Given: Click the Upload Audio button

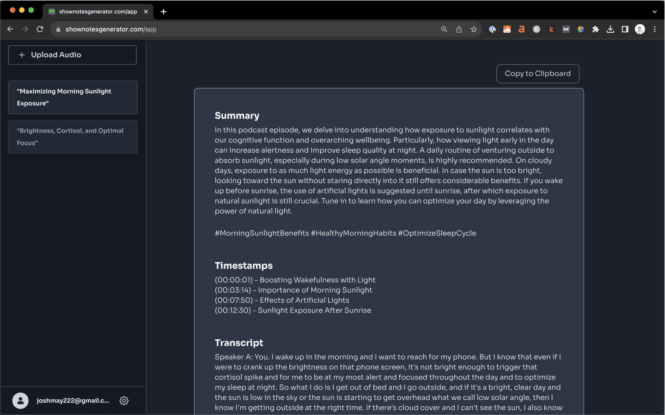Looking at the screenshot, I should (x=72, y=55).
